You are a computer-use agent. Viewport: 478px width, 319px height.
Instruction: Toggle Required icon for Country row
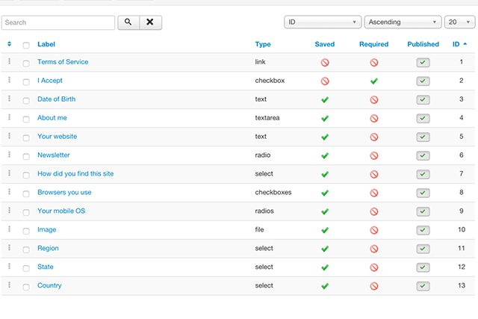pyautogui.click(x=374, y=286)
